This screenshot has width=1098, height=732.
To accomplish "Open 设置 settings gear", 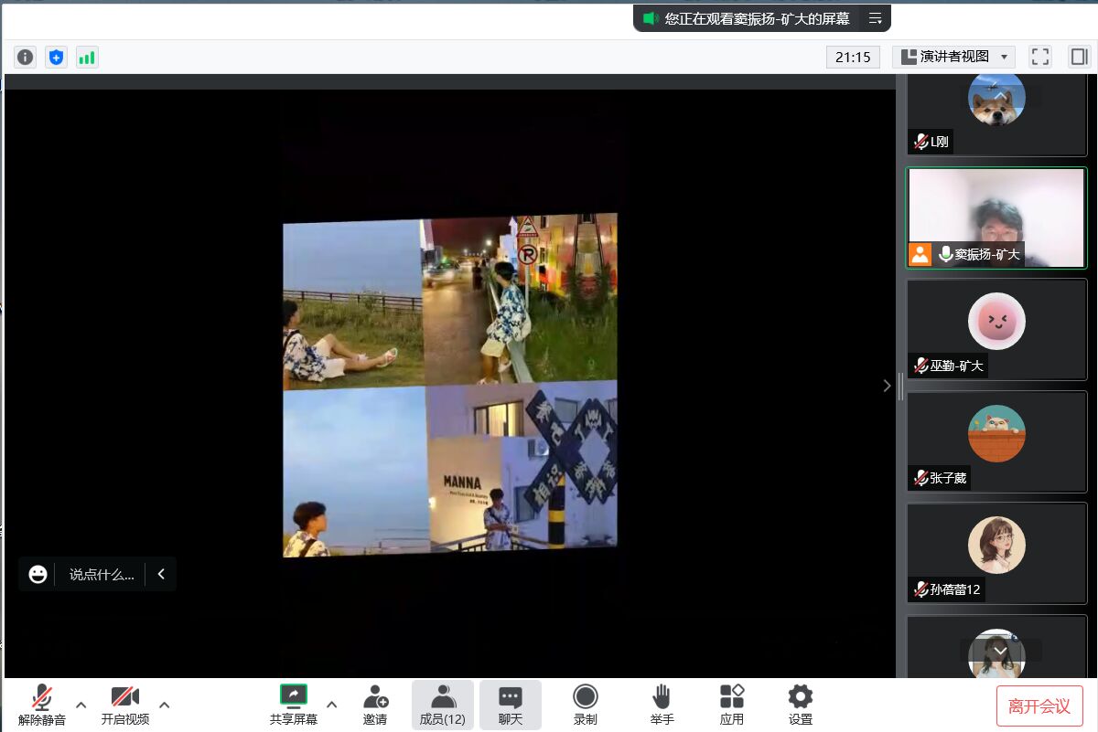I will (800, 705).
